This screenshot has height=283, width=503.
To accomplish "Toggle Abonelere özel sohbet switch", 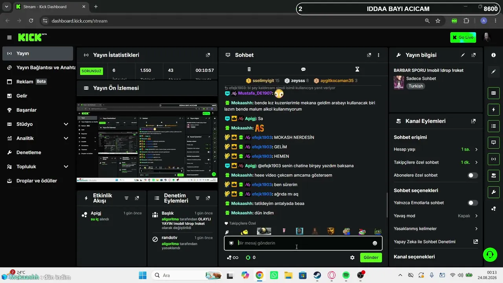I will (473, 175).
